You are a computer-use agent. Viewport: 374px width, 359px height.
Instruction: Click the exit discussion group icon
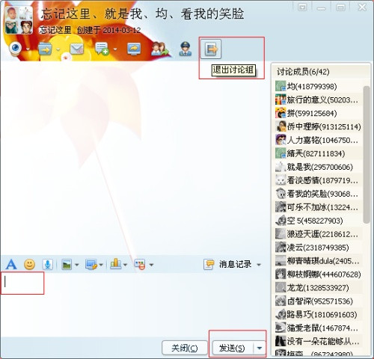coord(211,49)
